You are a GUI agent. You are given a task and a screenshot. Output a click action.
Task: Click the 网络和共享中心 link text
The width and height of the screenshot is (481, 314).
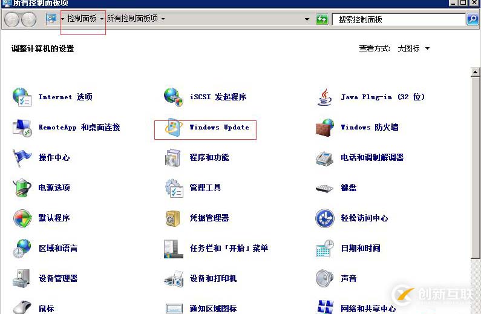click(x=368, y=309)
